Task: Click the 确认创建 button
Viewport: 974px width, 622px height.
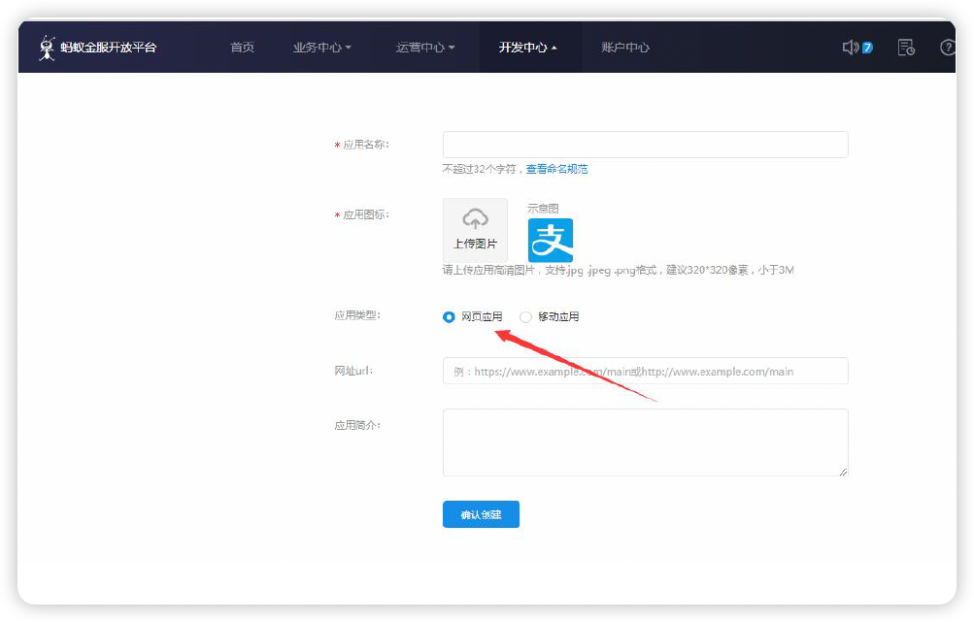Action: point(480,513)
